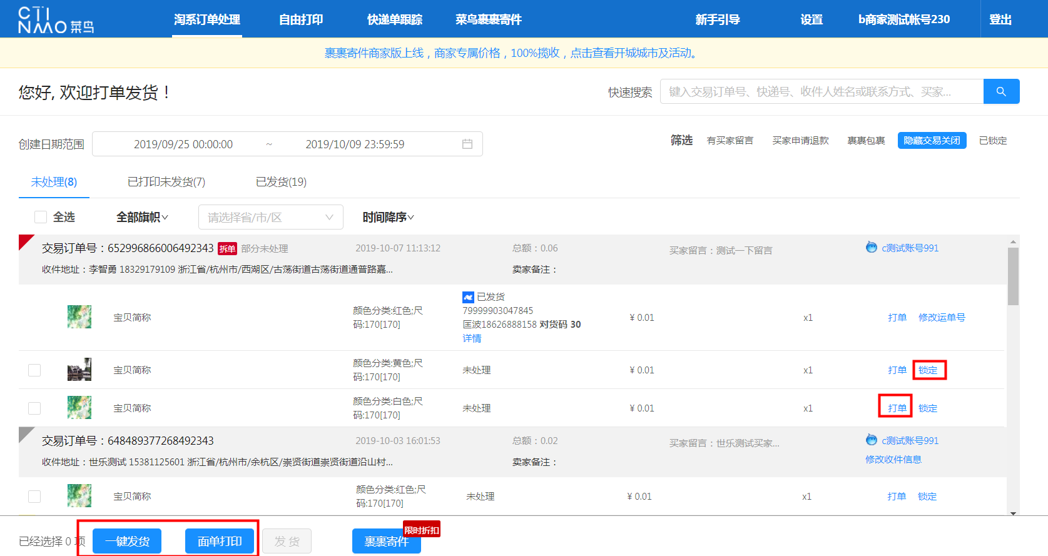The image size is (1048, 556).
Task: Switch to the 已打印未发货(7) tab
Action: tap(166, 182)
